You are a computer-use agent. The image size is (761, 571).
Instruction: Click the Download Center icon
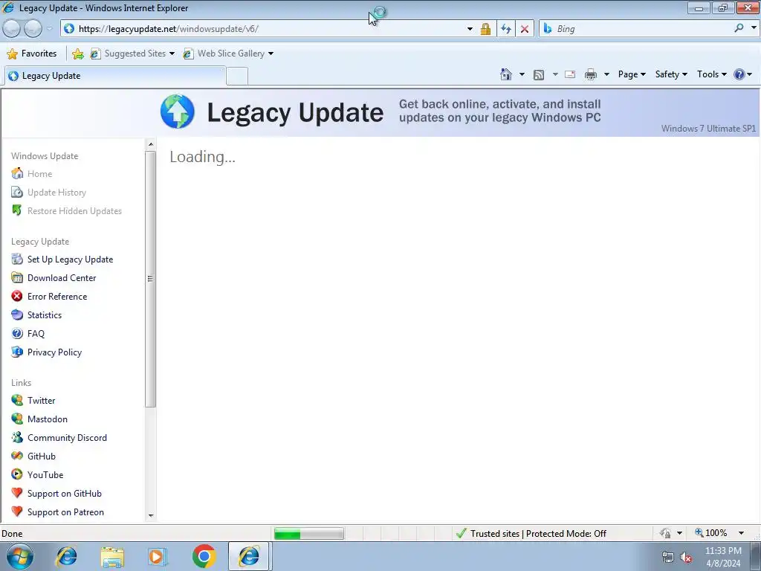pos(17,278)
